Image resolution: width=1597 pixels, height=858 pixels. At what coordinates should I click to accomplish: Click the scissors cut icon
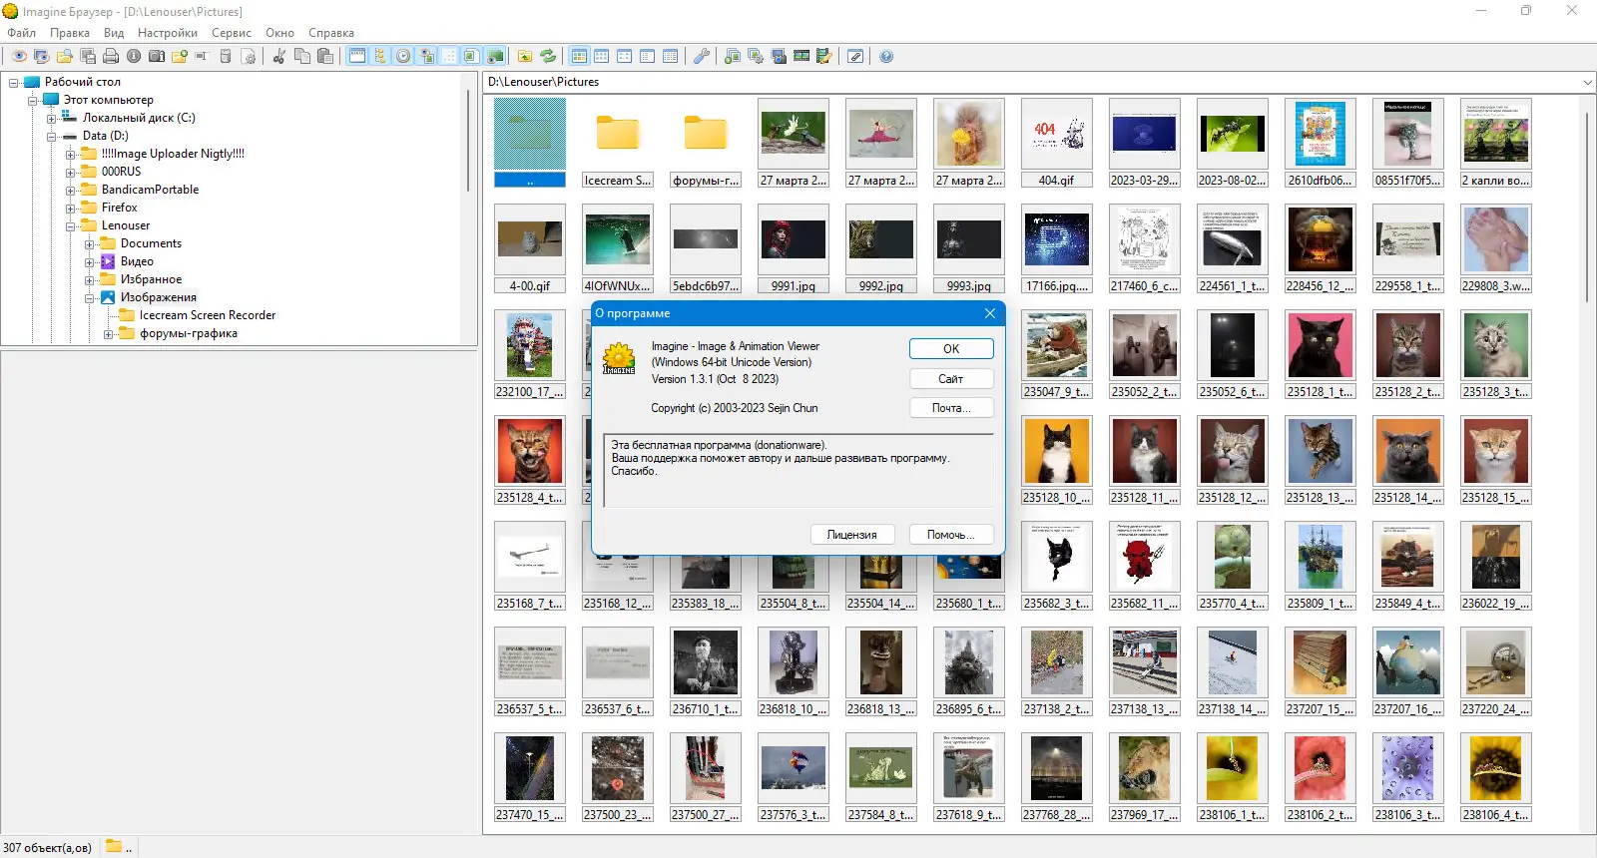(x=279, y=56)
